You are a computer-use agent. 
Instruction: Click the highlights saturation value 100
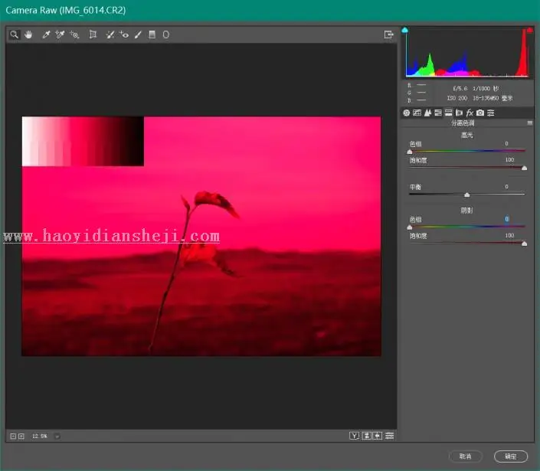tap(509, 160)
